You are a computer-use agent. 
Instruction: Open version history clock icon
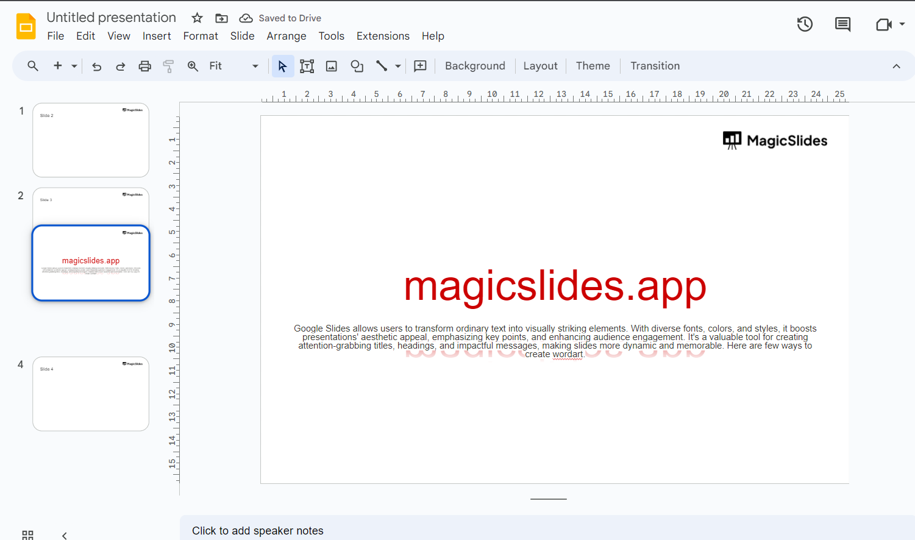(805, 24)
